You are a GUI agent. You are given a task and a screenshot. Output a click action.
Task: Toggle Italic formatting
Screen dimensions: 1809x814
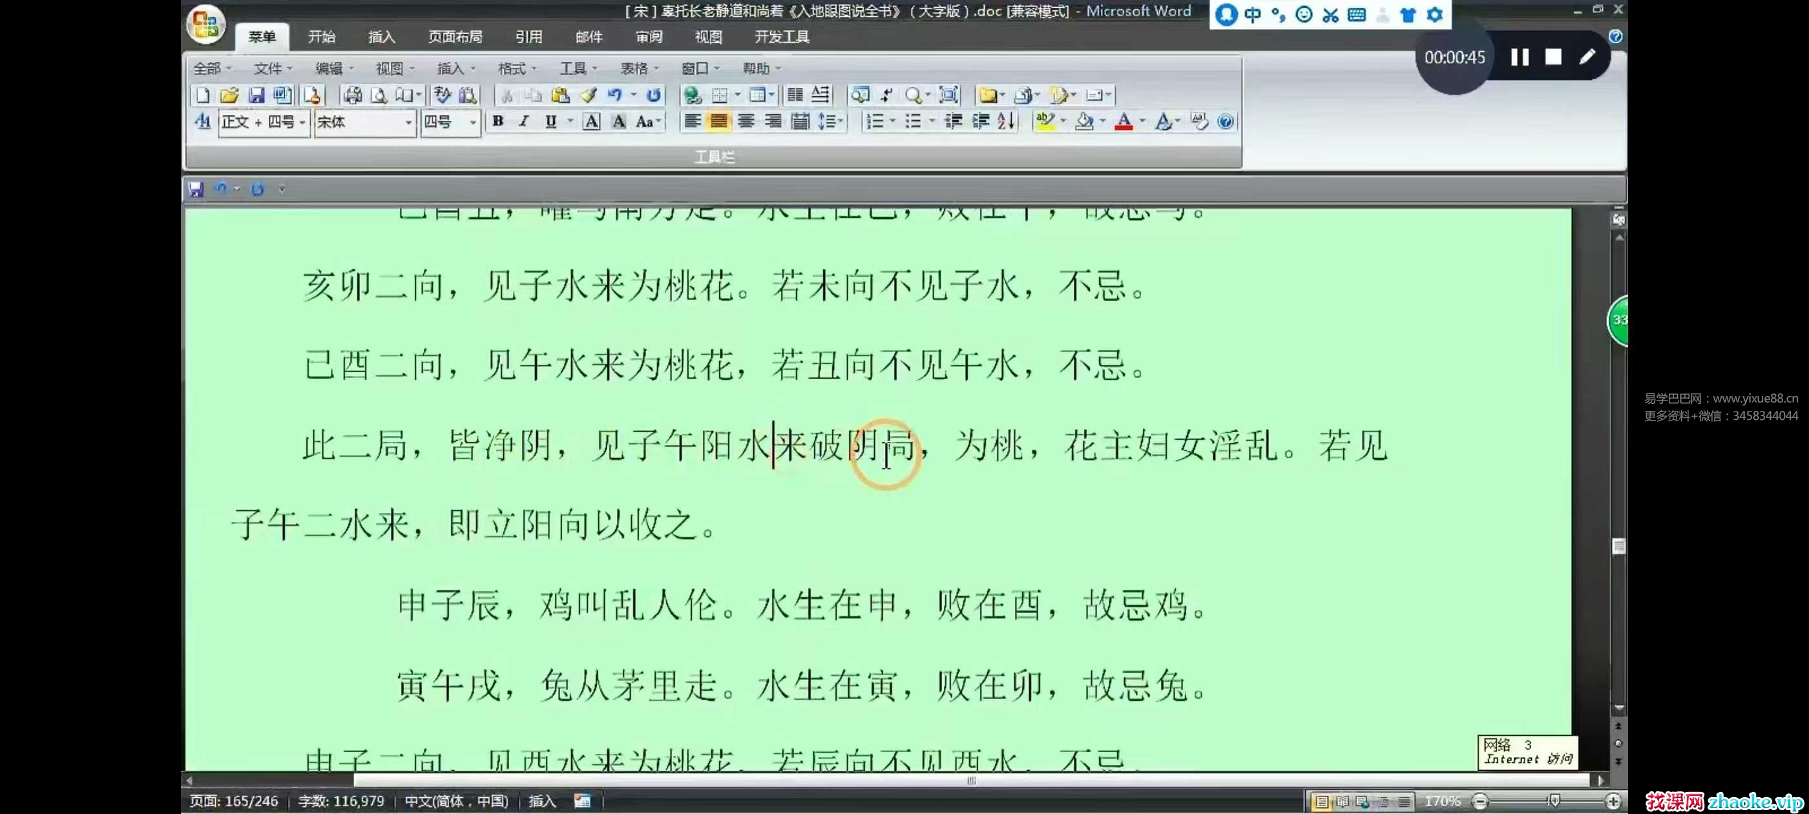pos(524,121)
